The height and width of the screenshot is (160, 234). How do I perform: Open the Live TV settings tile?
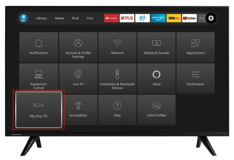(78, 79)
